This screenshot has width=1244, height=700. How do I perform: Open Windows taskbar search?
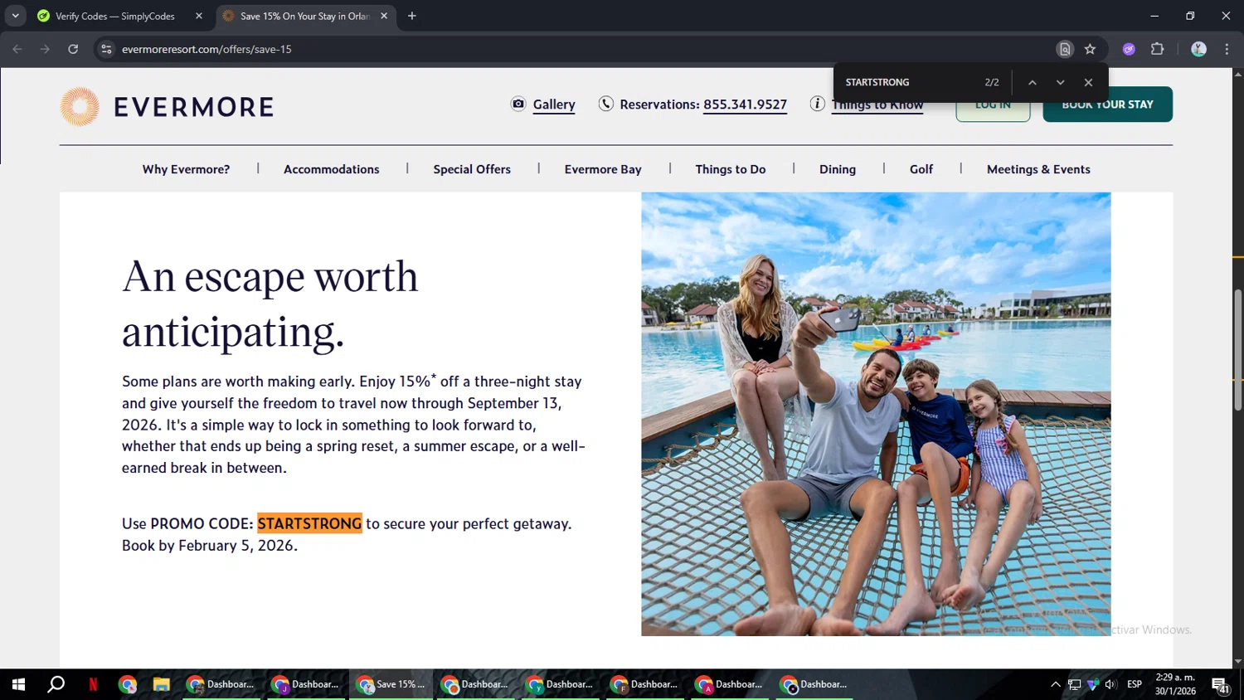pyautogui.click(x=56, y=684)
